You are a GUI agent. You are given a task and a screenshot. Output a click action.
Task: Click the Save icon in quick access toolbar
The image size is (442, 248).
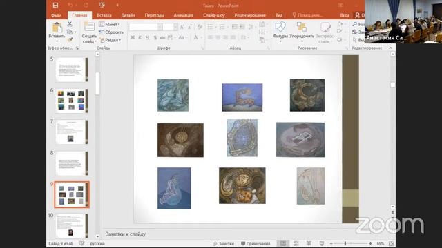pyautogui.click(x=55, y=5)
